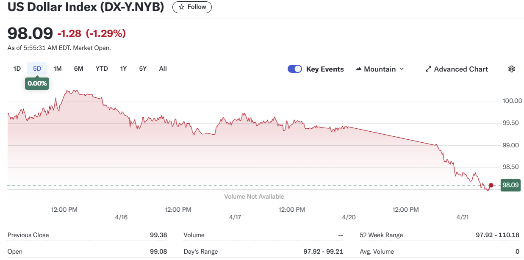Click the chart peak above 100.00
This screenshot has width=524, height=260.
[x=75, y=90]
